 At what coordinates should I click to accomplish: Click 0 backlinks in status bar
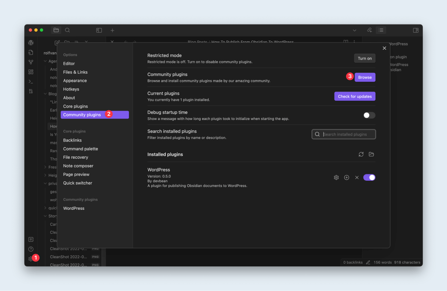click(x=353, y=262)
